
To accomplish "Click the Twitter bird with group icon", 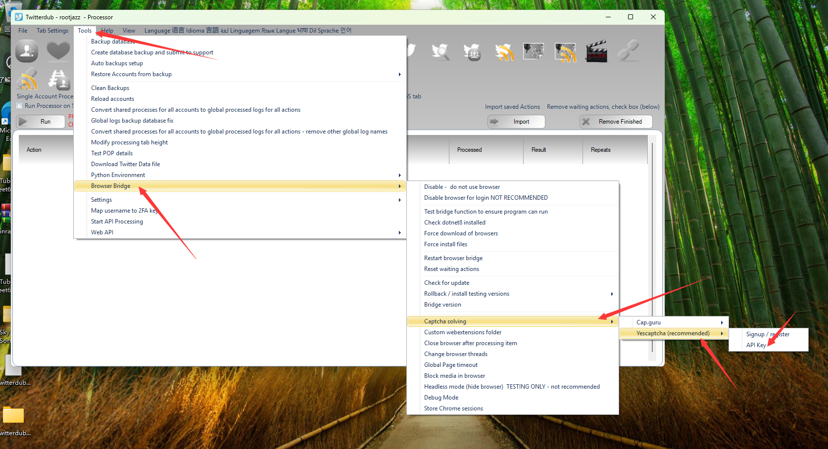I will coord(472,51).
